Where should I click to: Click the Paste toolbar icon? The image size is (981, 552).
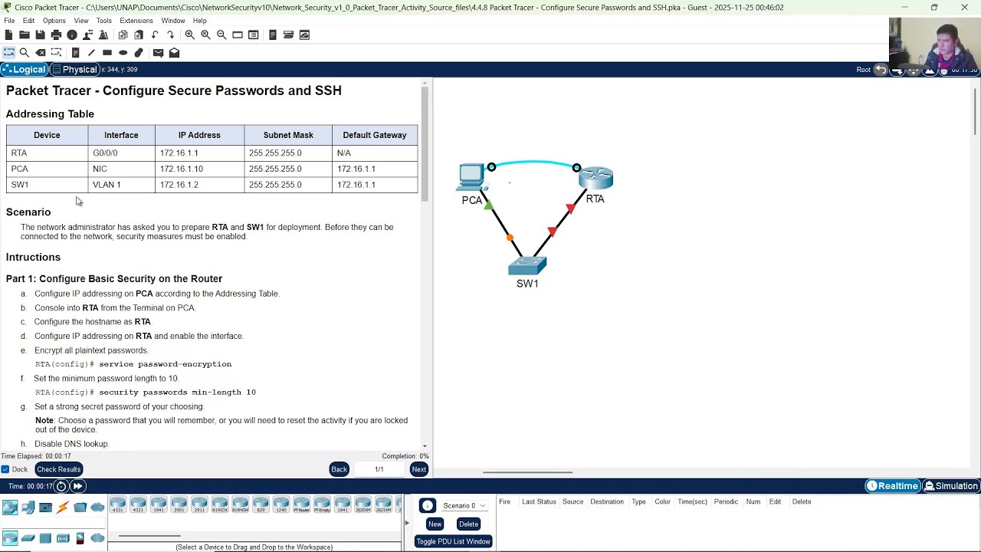139,34
